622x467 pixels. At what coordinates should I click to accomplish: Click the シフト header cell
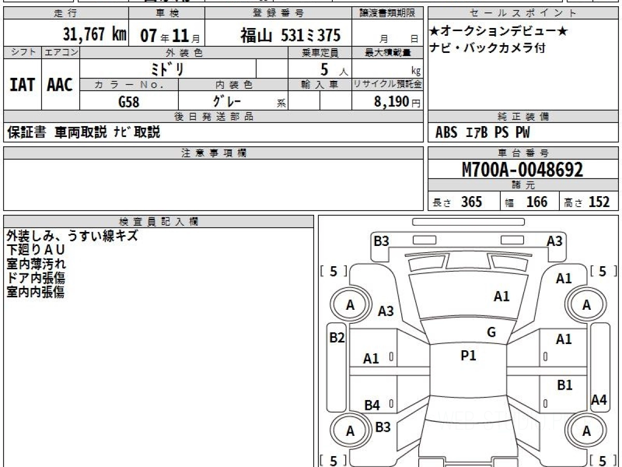(x=23, y=52)
